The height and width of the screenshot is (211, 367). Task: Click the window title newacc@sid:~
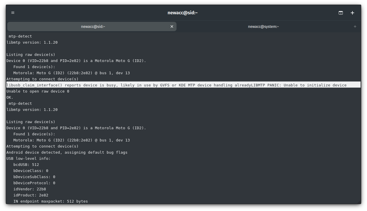tap(183, 13)
